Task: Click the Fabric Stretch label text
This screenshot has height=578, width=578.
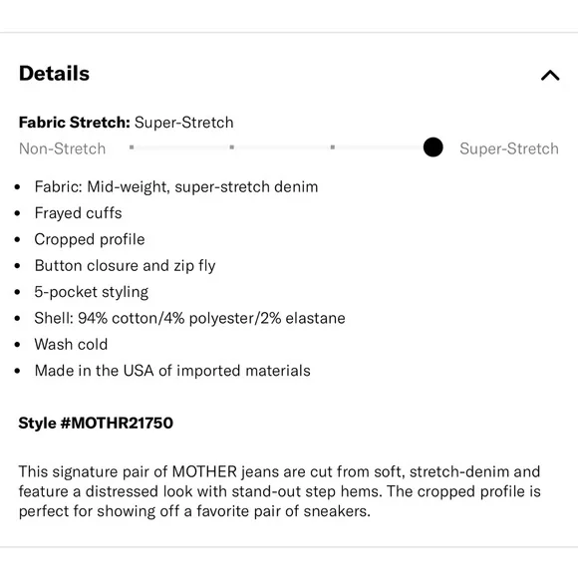Action: (x=75, y=123)
